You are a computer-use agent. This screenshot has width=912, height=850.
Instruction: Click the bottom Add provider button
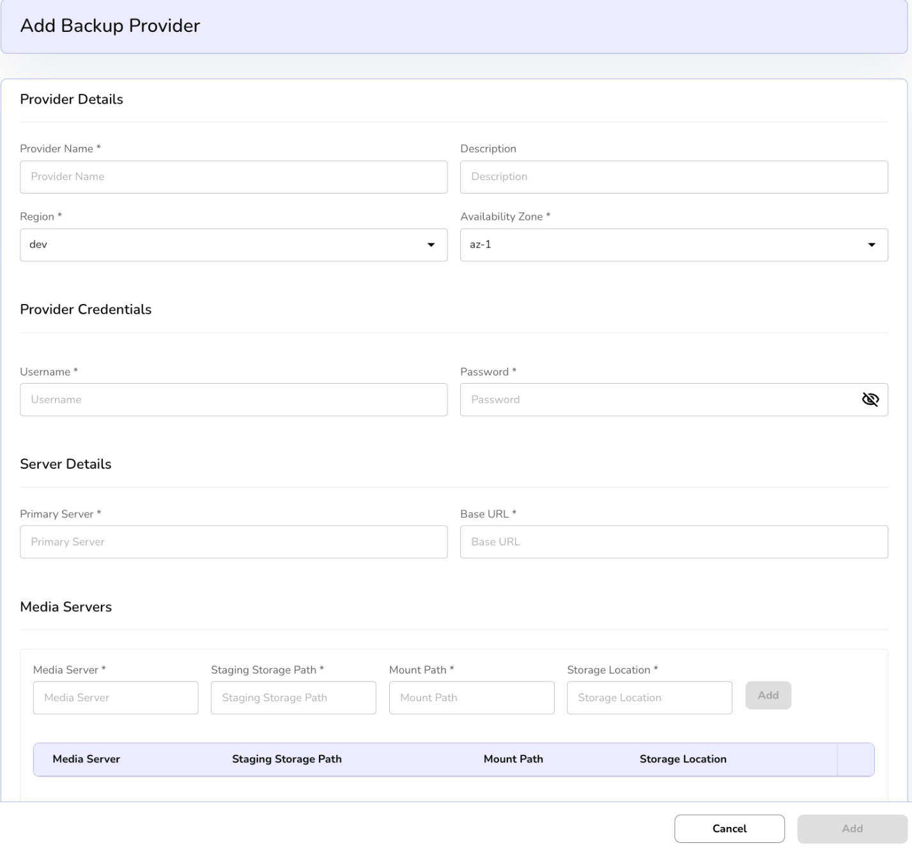[x=852, y=829]
